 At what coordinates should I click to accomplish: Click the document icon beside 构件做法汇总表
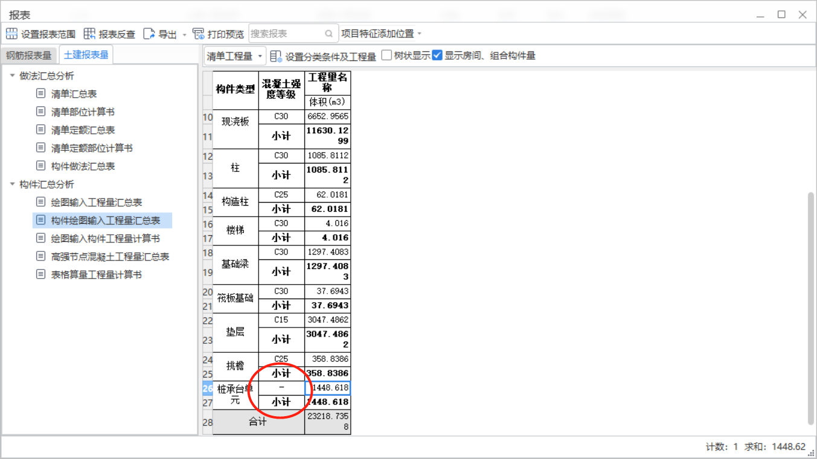point(40,166)
